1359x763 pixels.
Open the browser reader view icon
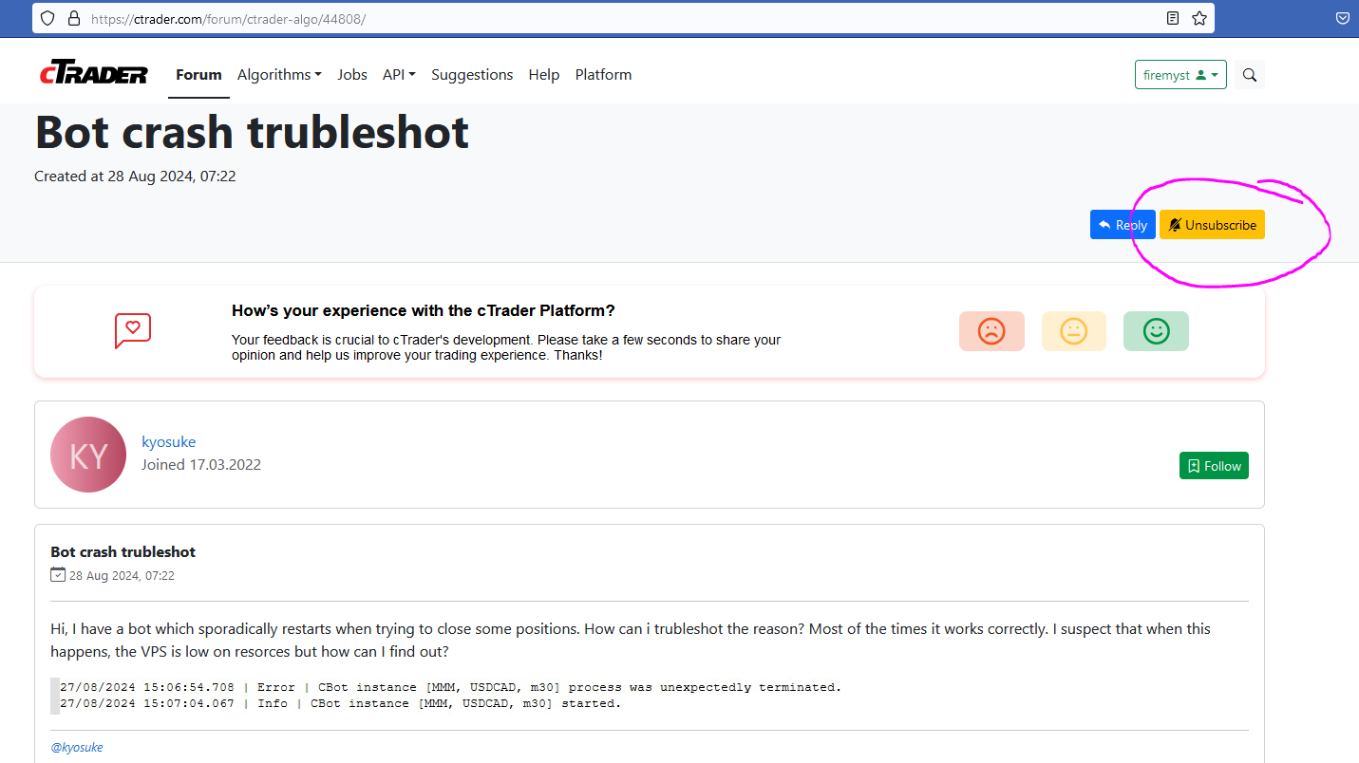pyautogui.click(x=1173, y=18)
